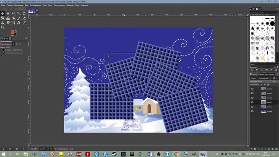Hide the third frame layer from top
This screenshot has width=279, height=157.
(252, 98)
